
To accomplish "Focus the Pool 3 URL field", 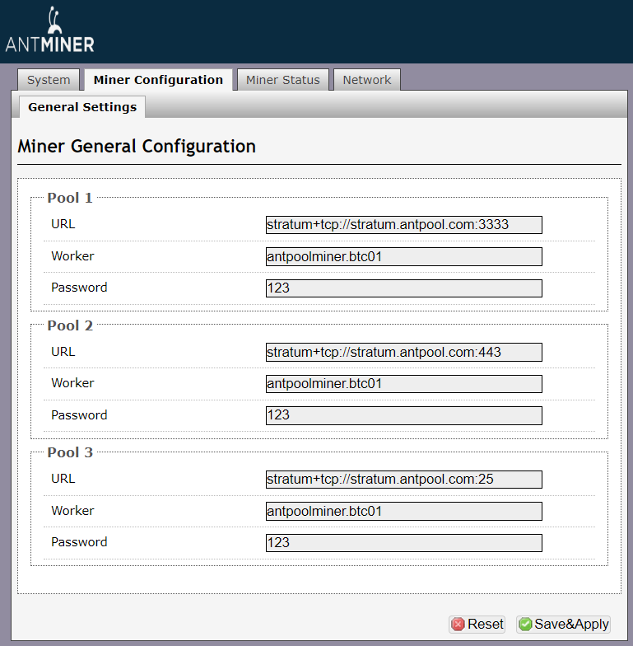I will pyautogui.click(x=403, y=480).
